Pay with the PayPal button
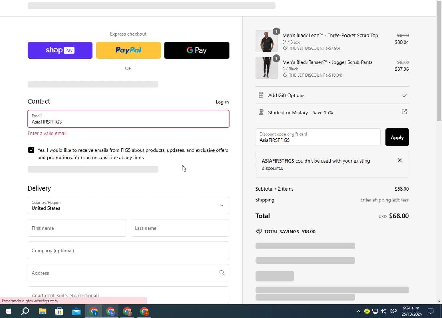This screenshot has height=318, width=442. 128,50
